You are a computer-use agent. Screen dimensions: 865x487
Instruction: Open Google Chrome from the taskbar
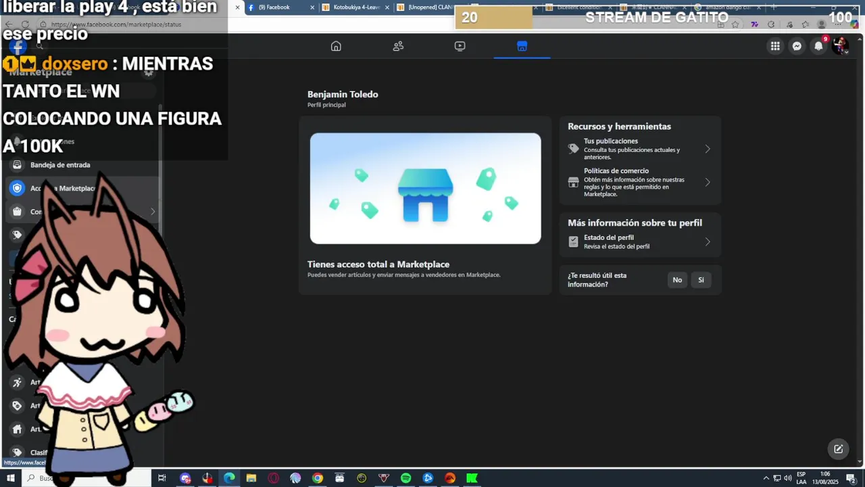tap(317, 478)
